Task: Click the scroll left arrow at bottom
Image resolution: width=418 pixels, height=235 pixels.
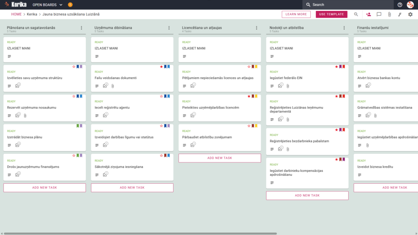Action: point(2,234)
